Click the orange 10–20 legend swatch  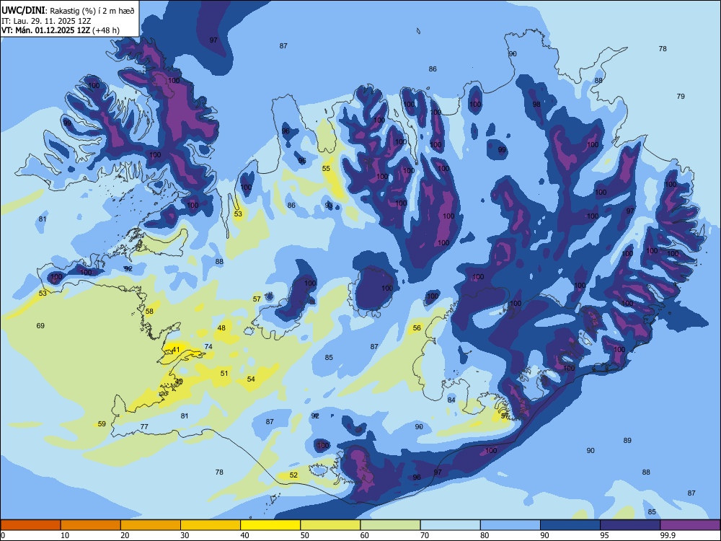91,525
